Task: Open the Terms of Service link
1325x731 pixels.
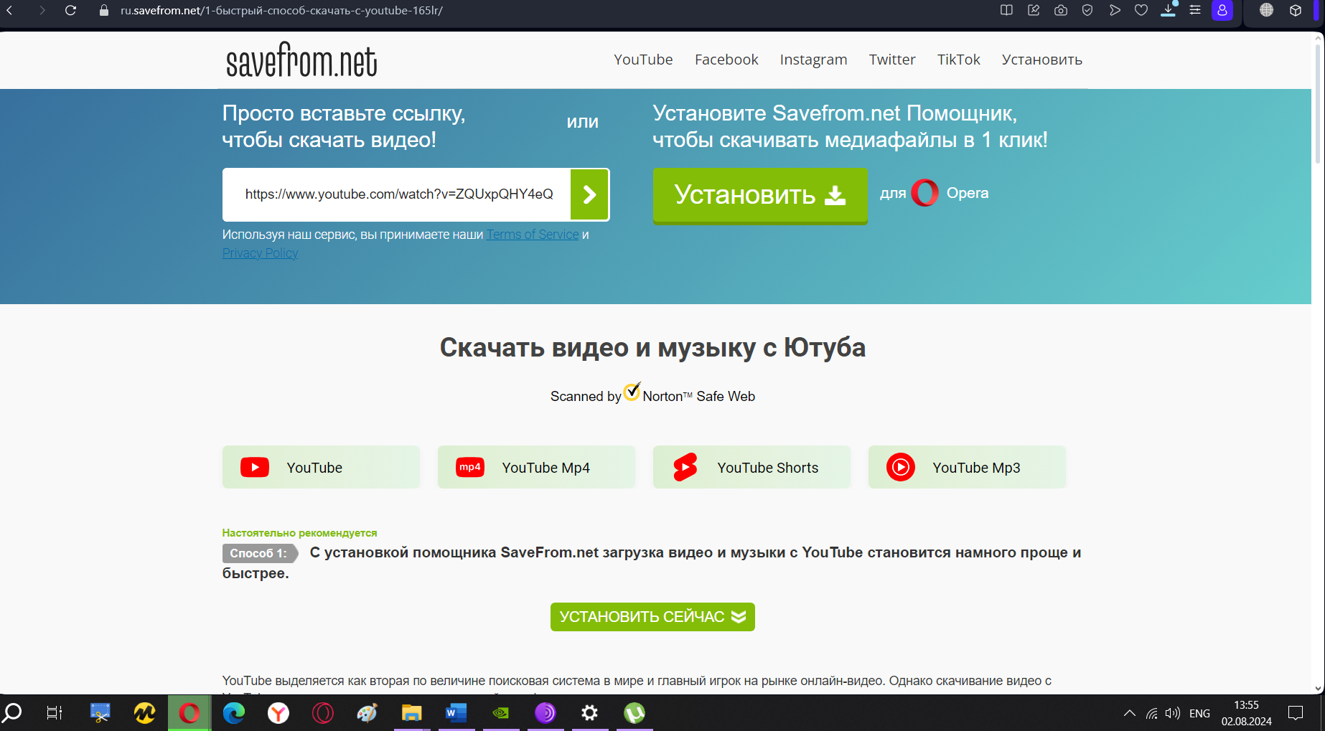Action: click(533, 235)
